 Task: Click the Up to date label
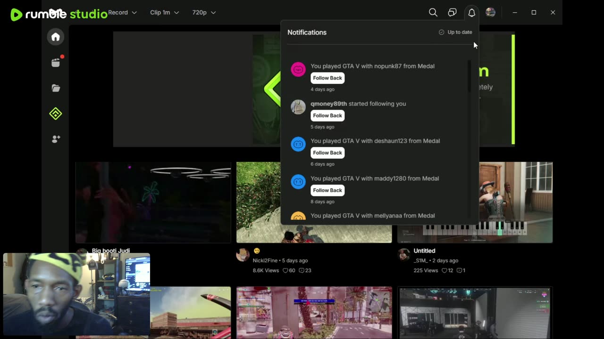(x=460, y=32)
